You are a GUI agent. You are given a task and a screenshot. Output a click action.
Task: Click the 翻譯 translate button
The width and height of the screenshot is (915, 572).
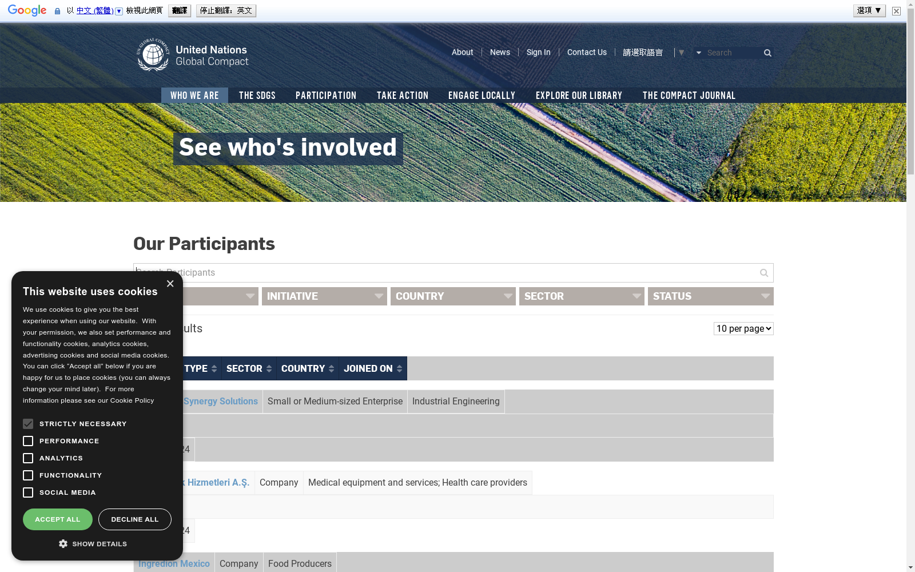180,11
